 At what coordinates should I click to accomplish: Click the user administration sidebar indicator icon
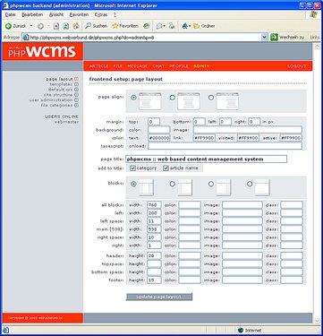76,100
